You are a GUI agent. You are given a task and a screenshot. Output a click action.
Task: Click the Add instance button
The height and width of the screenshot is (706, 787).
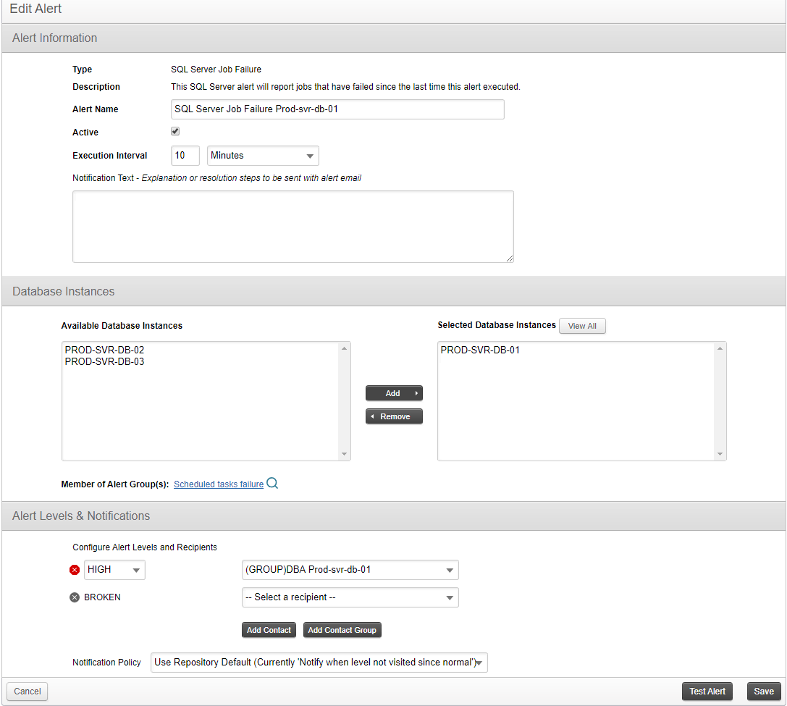pos(394,393)
